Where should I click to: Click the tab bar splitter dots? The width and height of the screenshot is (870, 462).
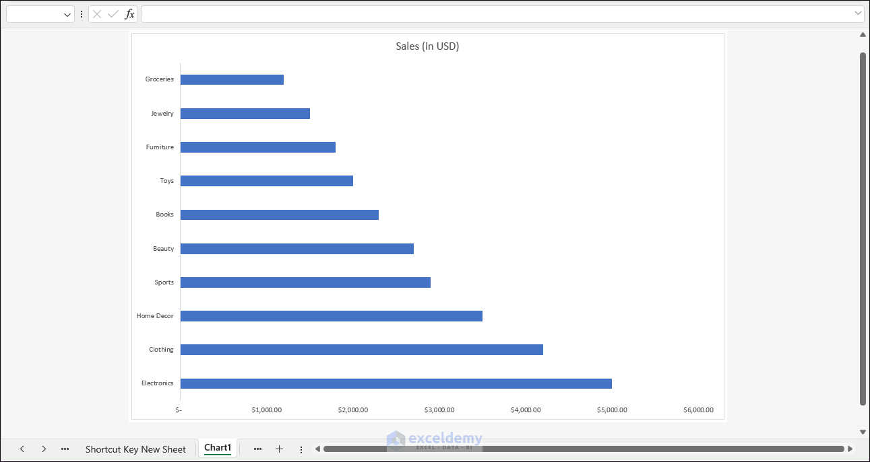[301, 449]
